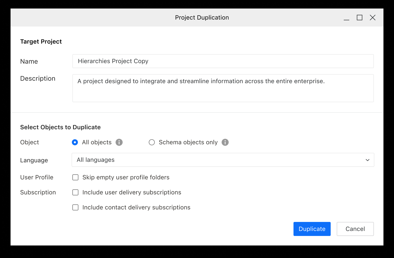Viewport: 394px width, 258px height.
Task: Click the chevron arrow in Language field
Action: click(x=367, y=160)
